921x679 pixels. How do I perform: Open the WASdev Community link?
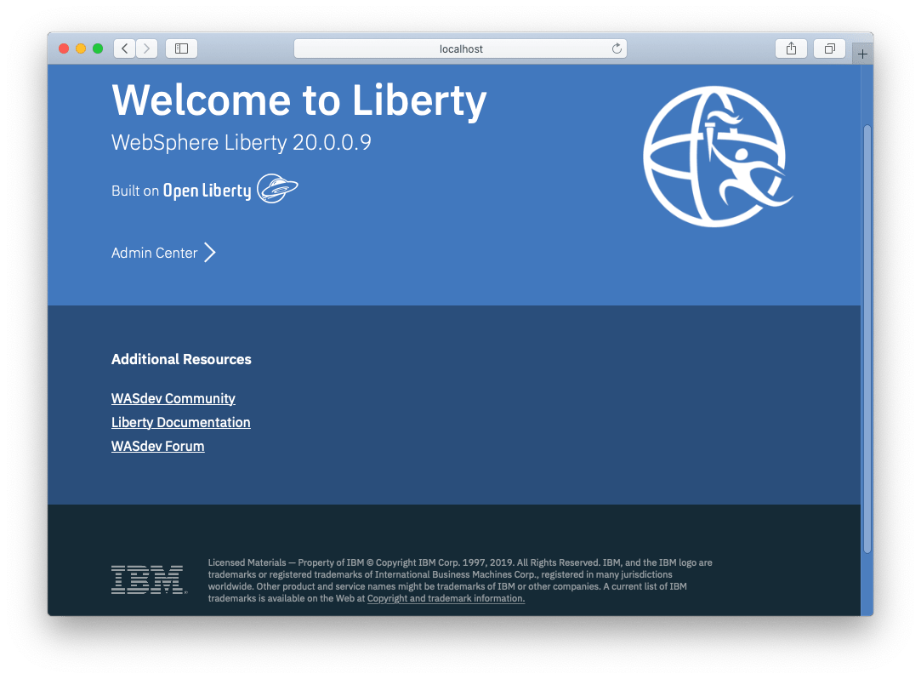[173, 398]
